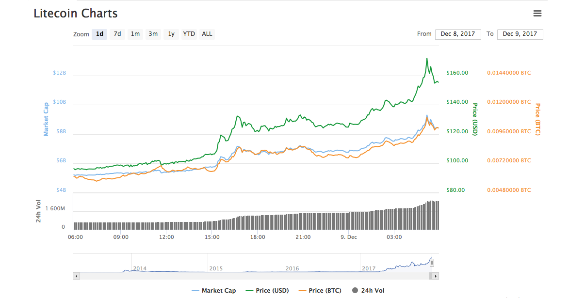Click the navigator range handle
This screenshot has height=298, width=569.
coord(432,263)
